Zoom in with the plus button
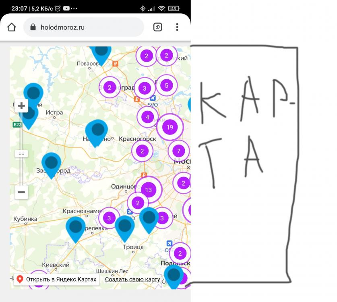 pyautogui.click(x=21, y=106)
